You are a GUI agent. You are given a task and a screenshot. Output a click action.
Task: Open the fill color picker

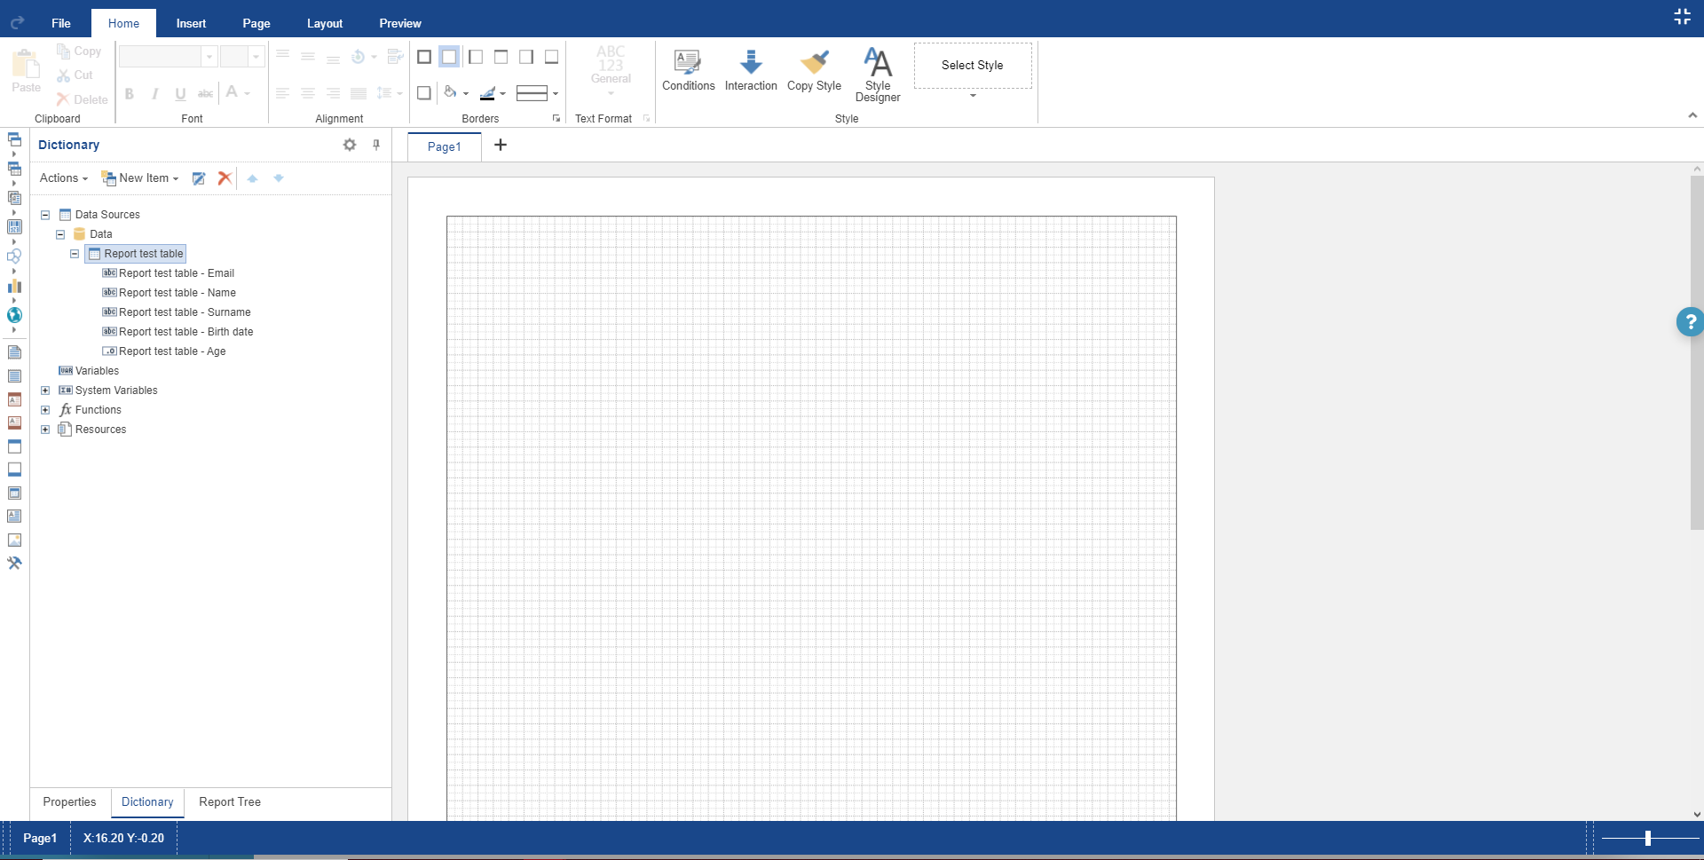coord(456,92)
